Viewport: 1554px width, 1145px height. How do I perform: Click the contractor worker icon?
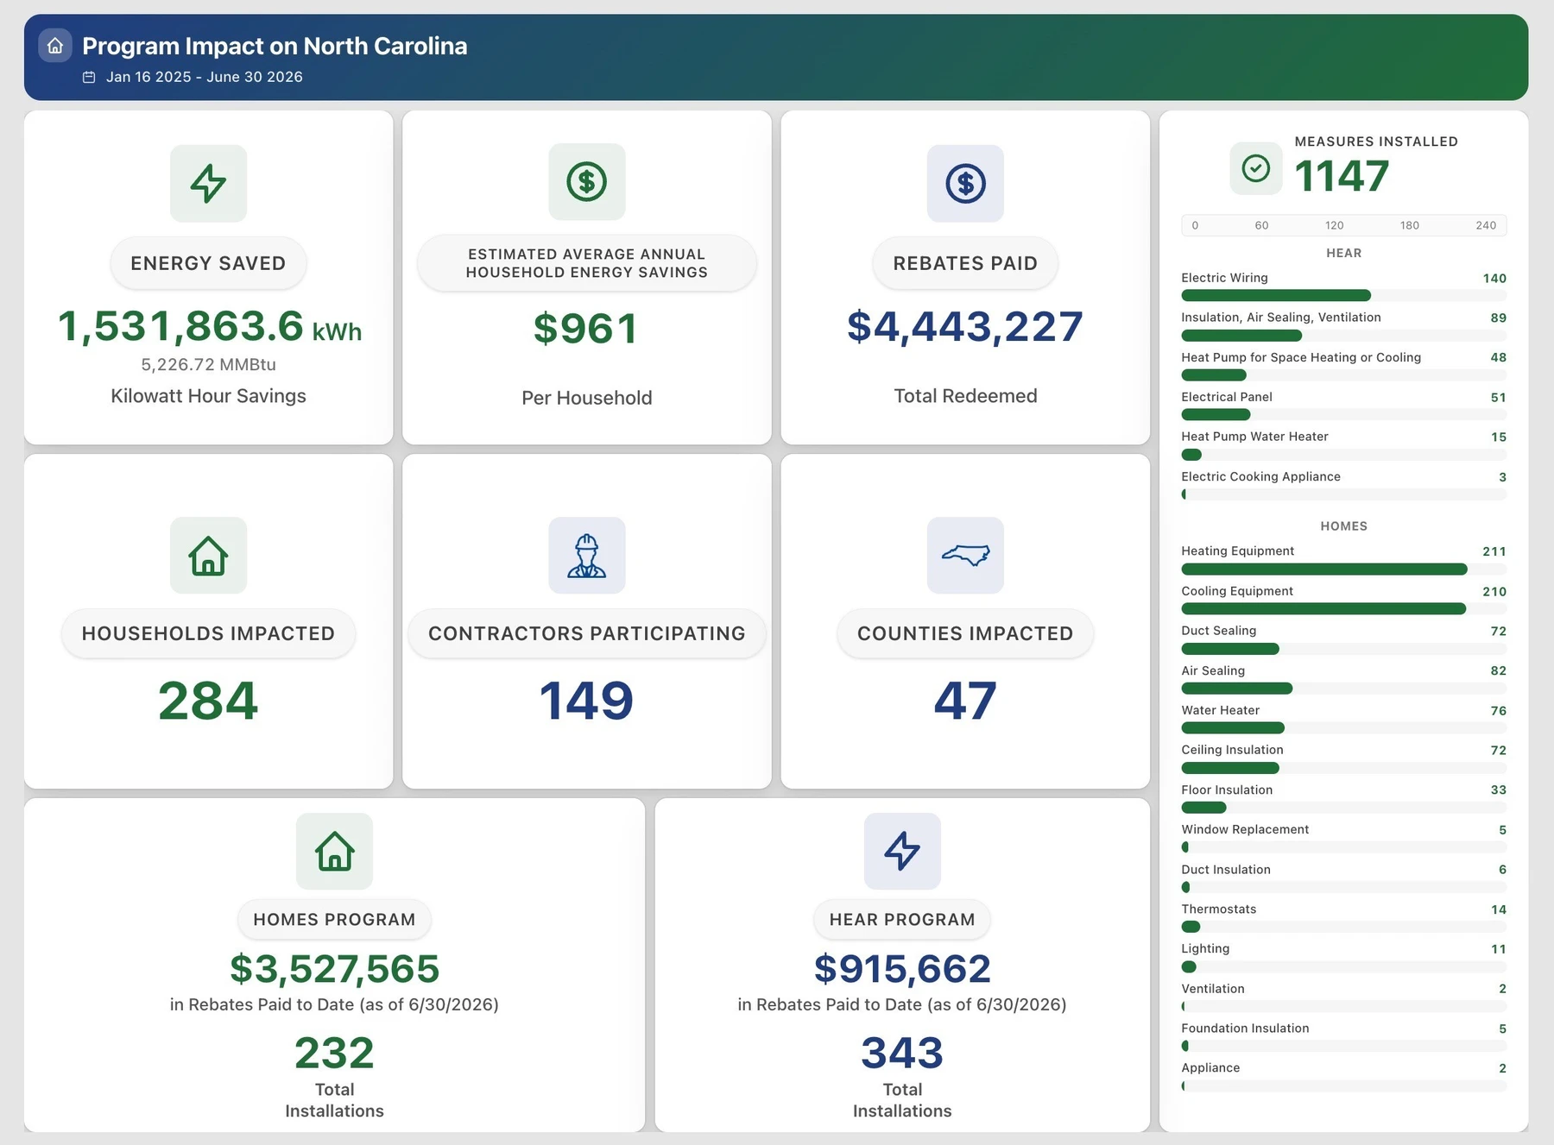click(x=587, y=555)
